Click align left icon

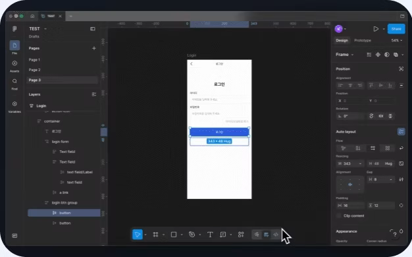pyautogui.click(x=340, y=85)
